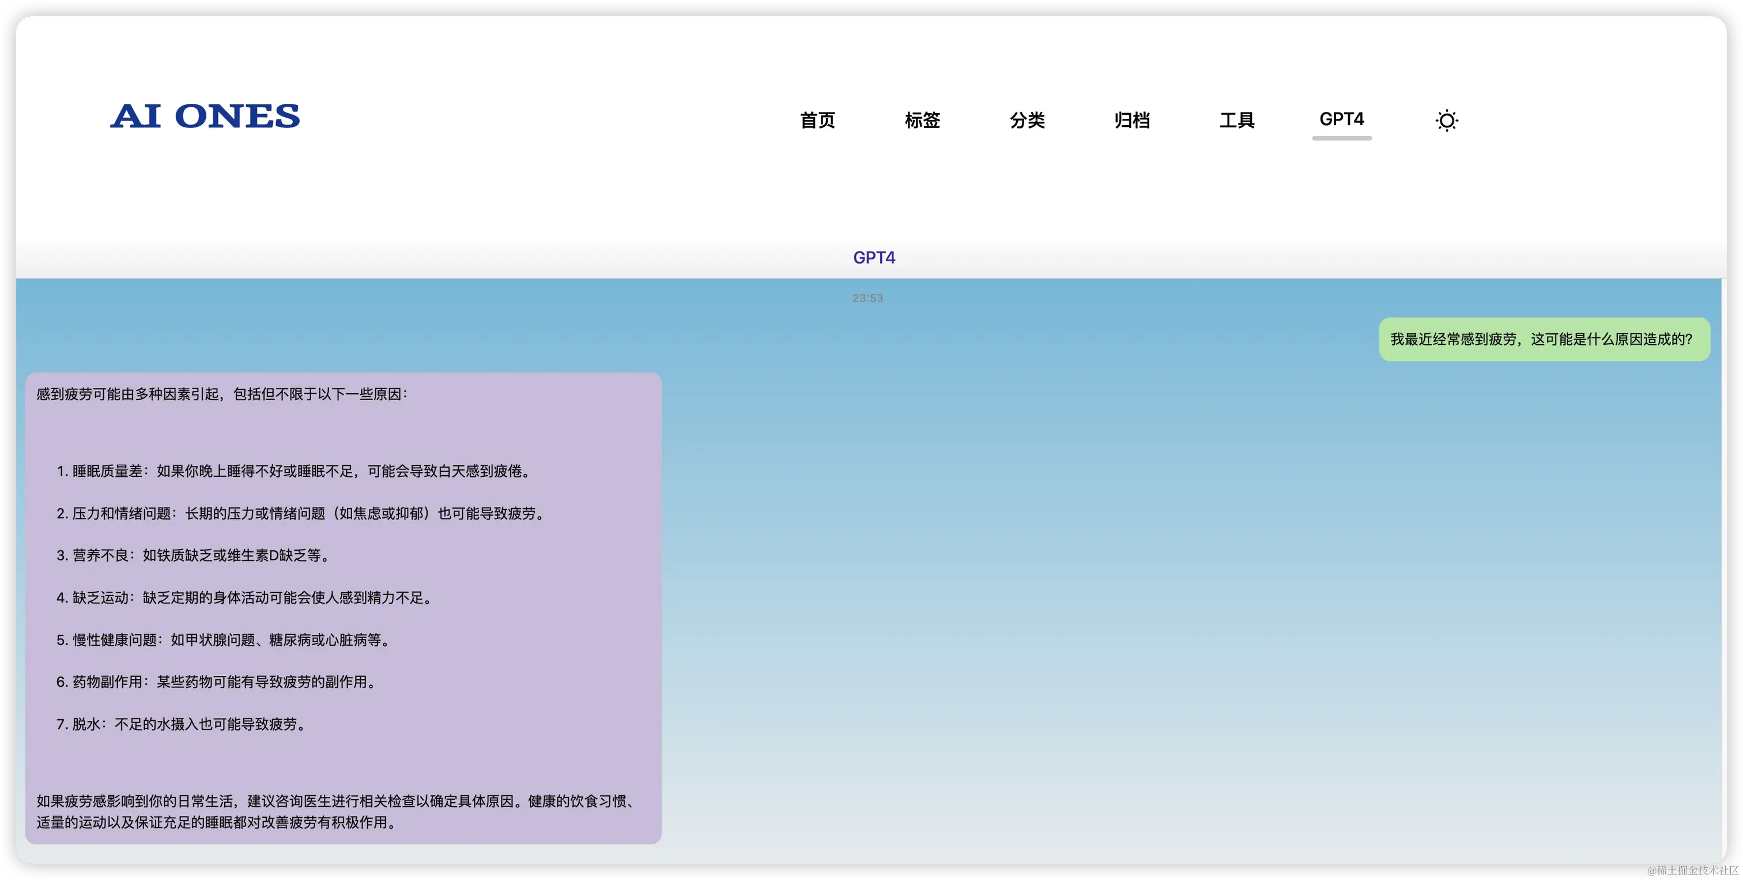Toggle the sun light/dark theme icon

tap(1447, 121)
